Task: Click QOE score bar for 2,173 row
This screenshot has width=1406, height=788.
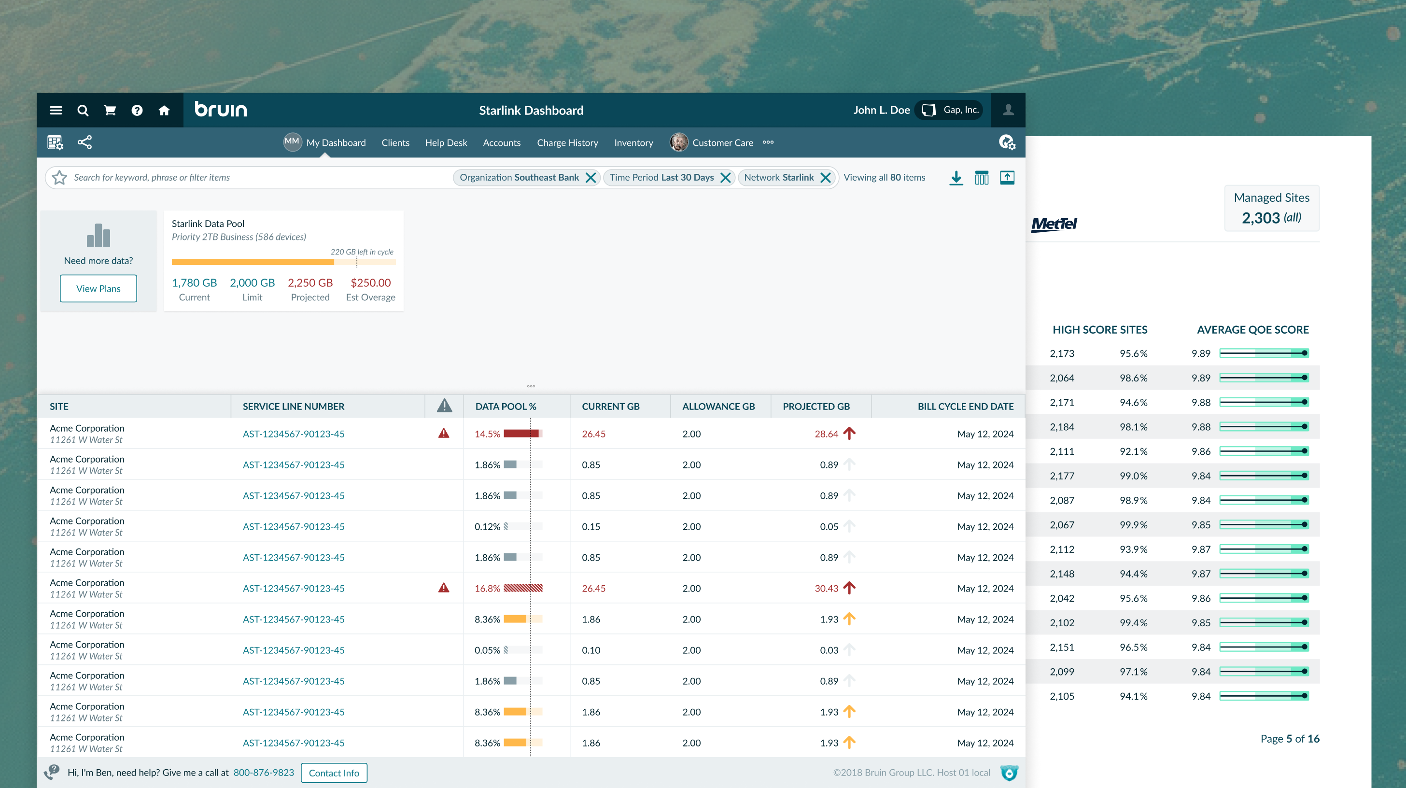Action: (1264, 353)
